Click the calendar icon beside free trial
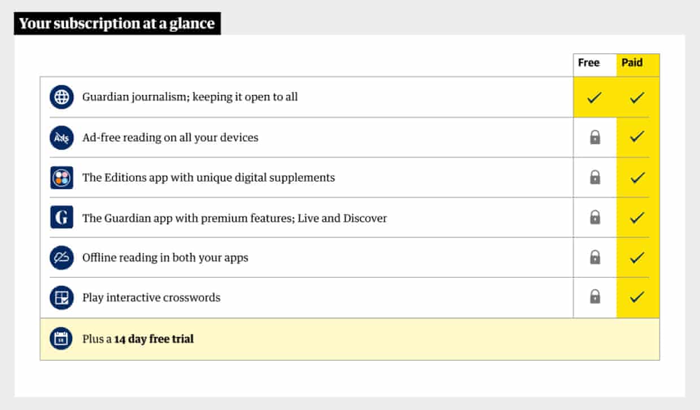Screen dimensions: 700x410 [x=62, y=339]
